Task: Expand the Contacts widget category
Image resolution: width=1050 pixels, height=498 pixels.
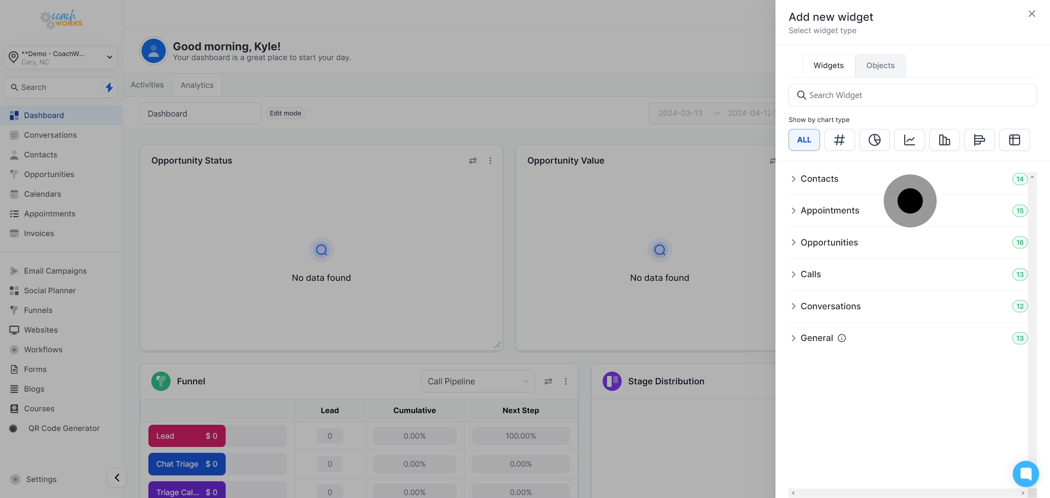Action: coord(819,179)
